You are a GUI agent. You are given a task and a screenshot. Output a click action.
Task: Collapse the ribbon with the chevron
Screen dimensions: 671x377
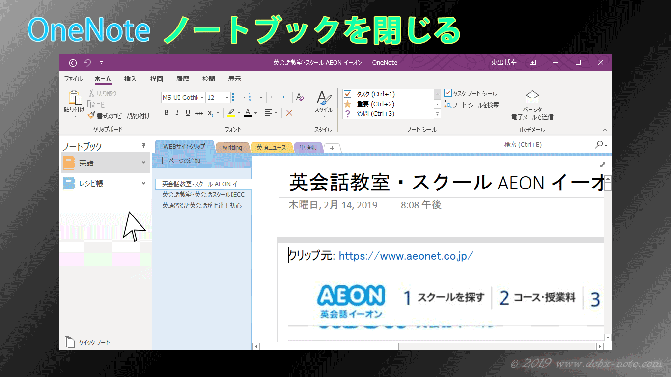(x=605, y=130)
